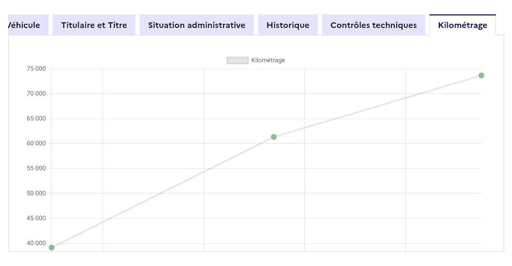Image resolution: width=512 pixels, height=266 pixels.
Task: Click the 55 000 axis label
Action: (37, 168)
